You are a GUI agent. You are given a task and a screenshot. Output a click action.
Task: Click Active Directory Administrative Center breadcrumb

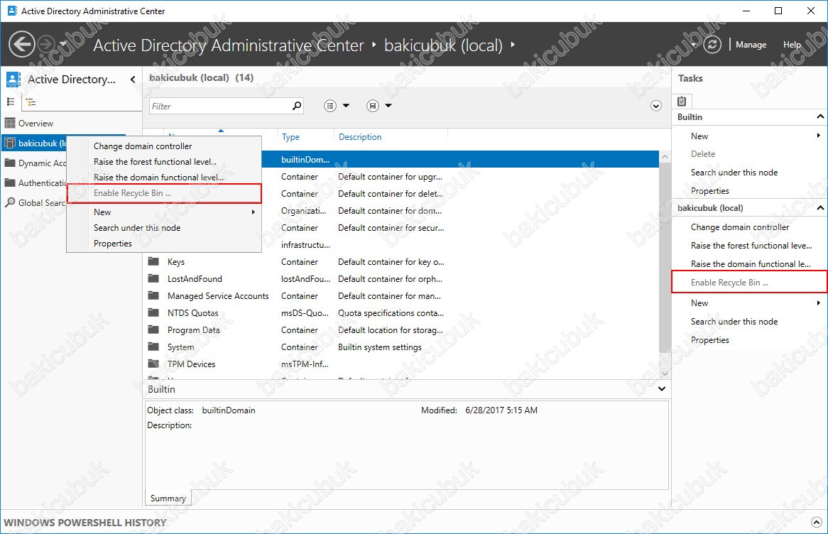pos(229,45)
